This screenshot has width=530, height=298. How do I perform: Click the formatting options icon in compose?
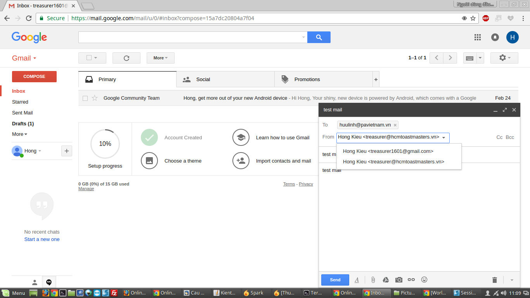[x=357, y=280]
